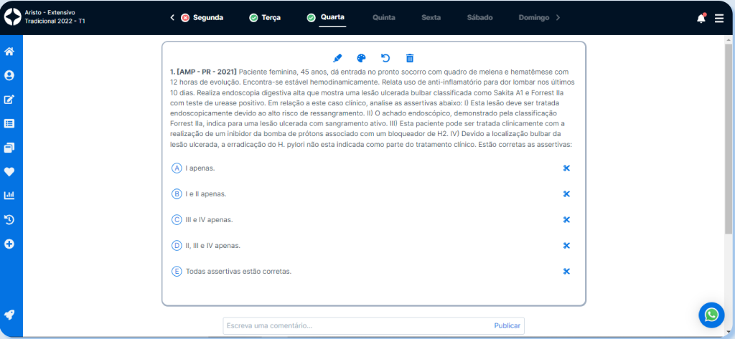Open the hamburger menu at top right
Screen dimensions: 735x339
pos(719,18)
